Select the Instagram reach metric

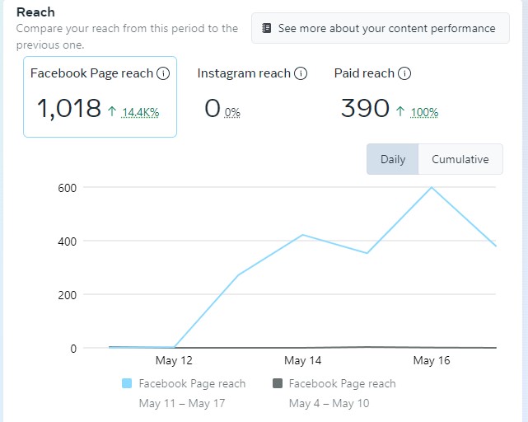tap(244, 73)
